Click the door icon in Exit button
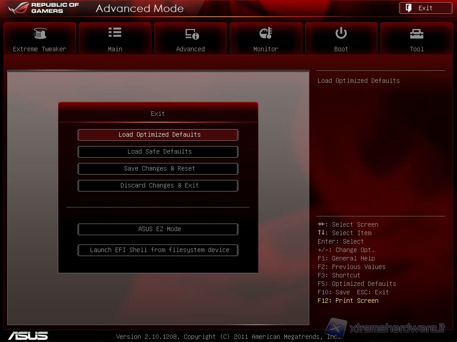 click(408, 8)
